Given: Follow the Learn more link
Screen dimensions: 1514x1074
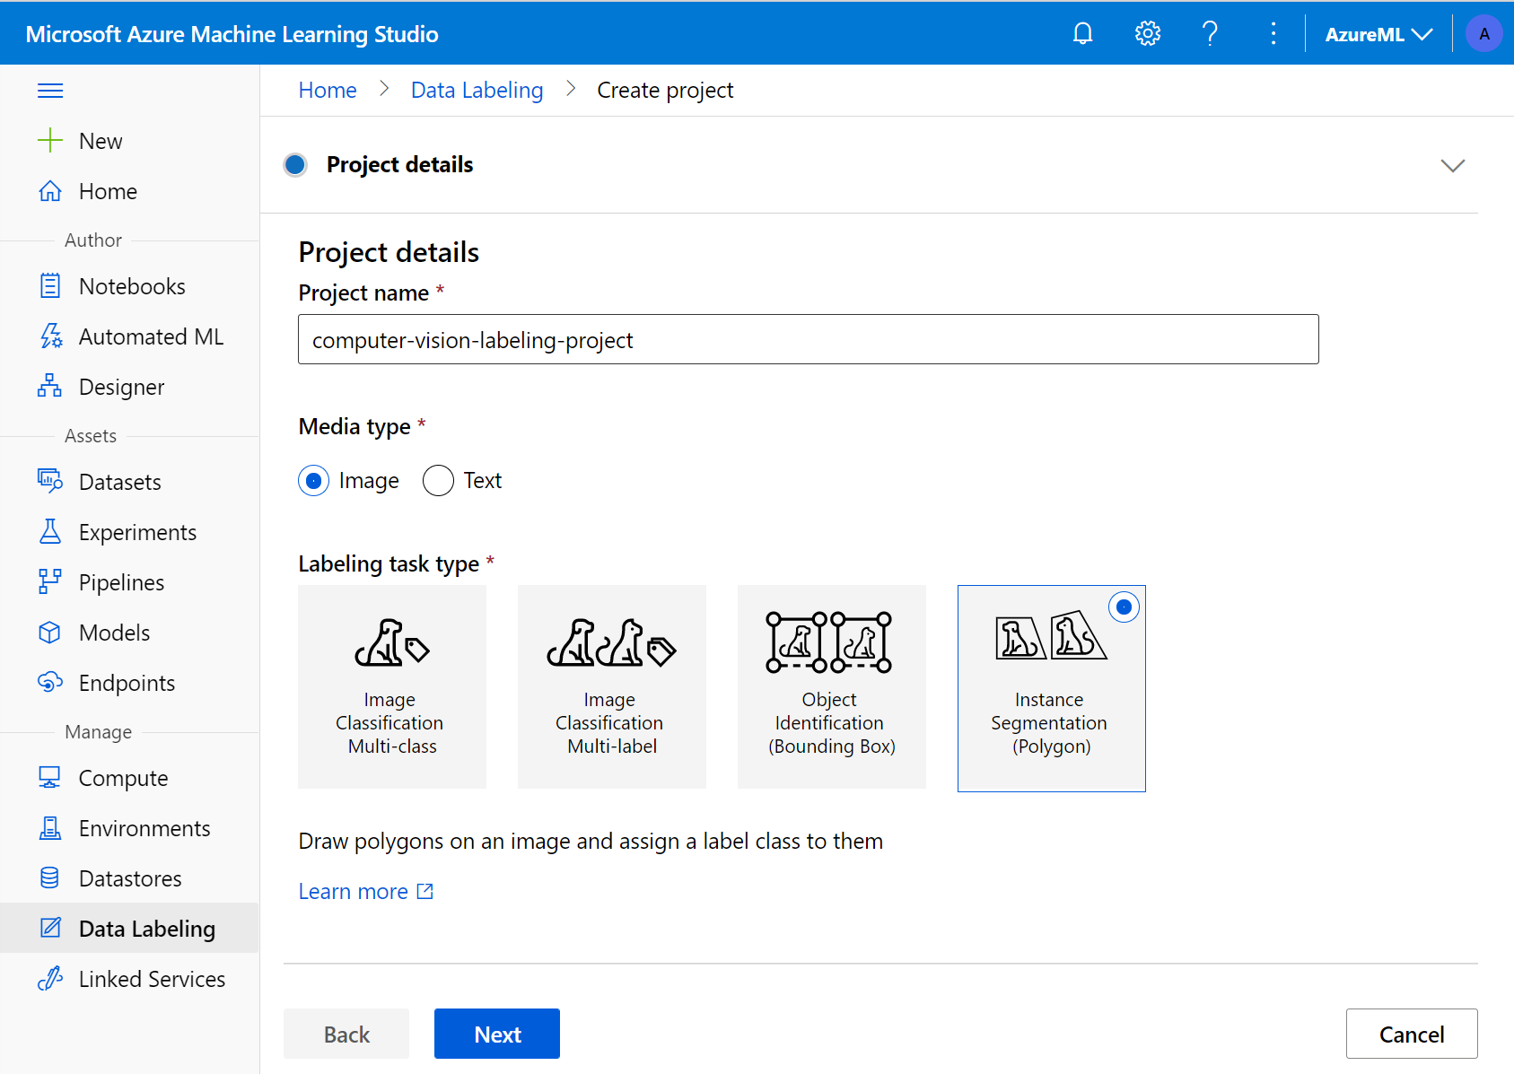Looking at the screenshot, I should click(x=354, y=891).
